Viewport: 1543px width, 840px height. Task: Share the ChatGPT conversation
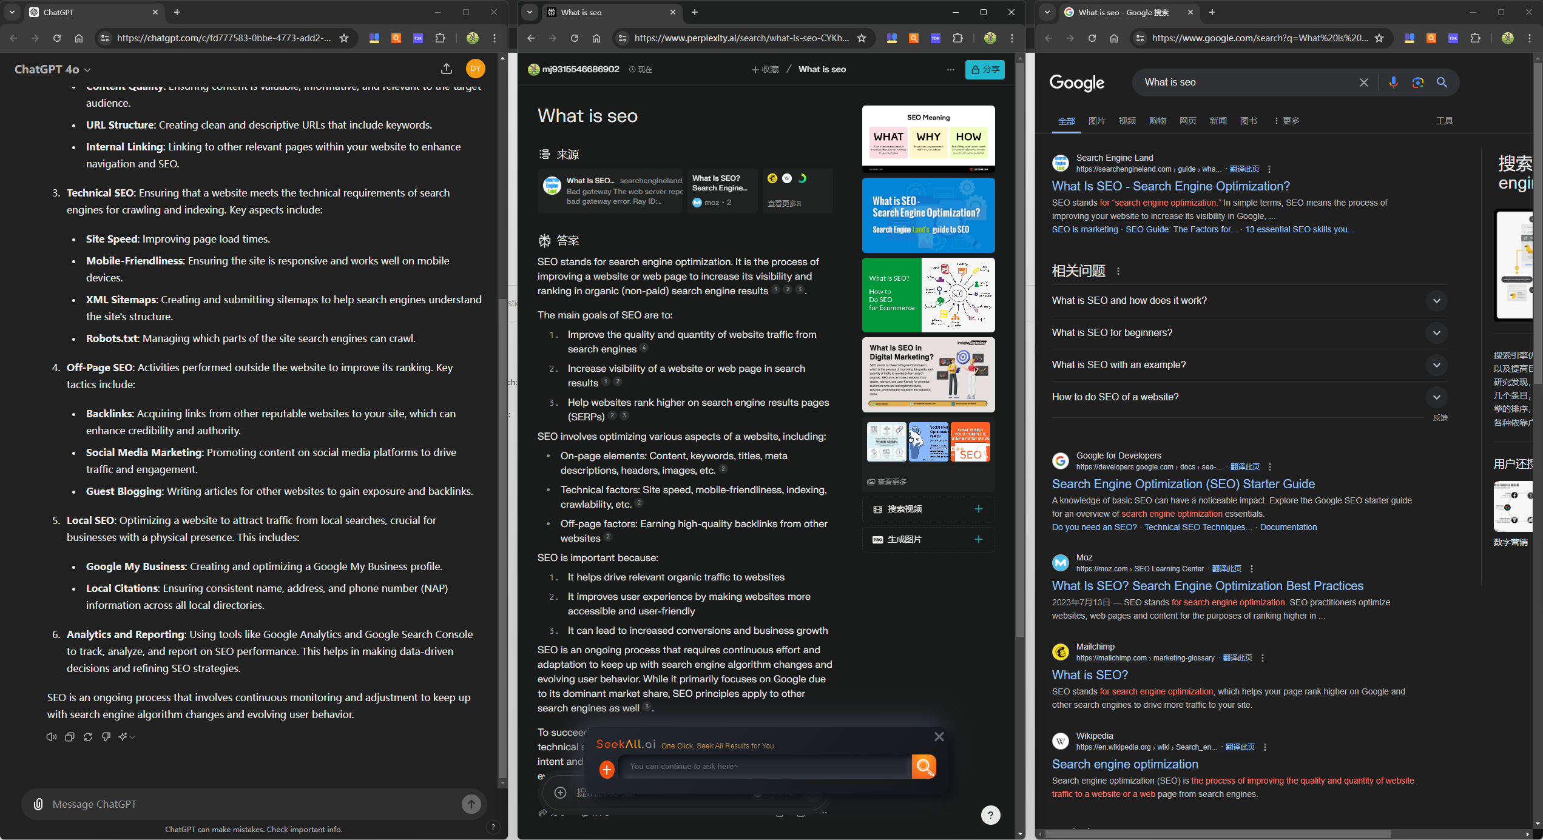point(447,69)
